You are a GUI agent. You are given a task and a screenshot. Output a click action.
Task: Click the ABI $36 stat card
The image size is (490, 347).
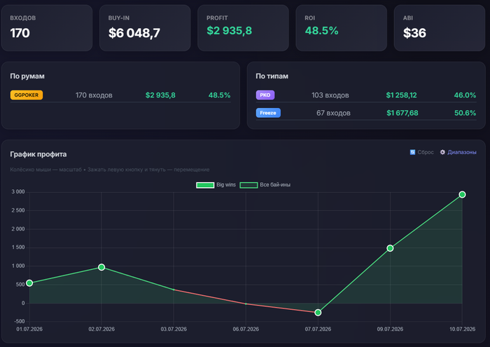point(440,28)
